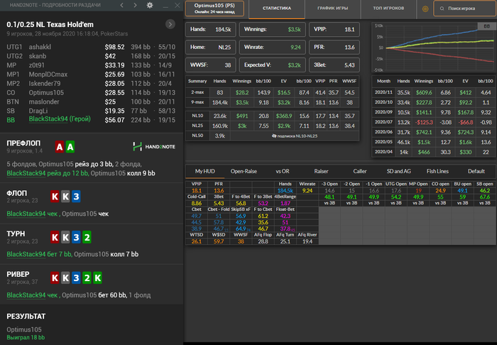Image resolution: width=497 pixels, height=345 pixels.
Task: Open the vs OR tab
Action: tap(283, 171)
